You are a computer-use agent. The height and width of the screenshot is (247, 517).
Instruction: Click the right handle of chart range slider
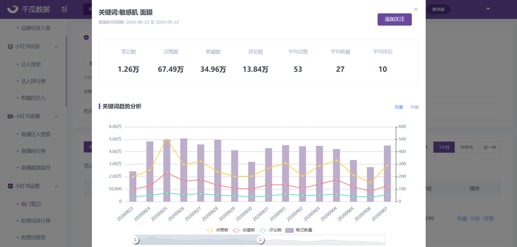pyautogui.click(x=261, y=240)
